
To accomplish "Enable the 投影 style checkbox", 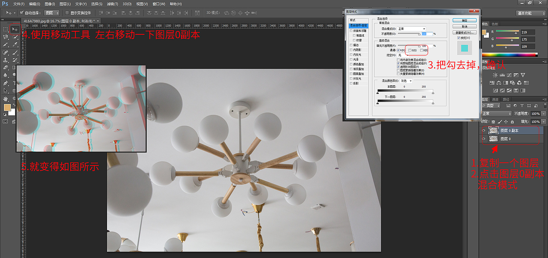I will 351,83.
